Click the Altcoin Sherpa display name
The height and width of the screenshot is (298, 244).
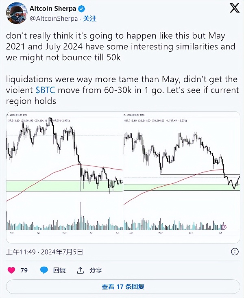click(x=52, y=9)
